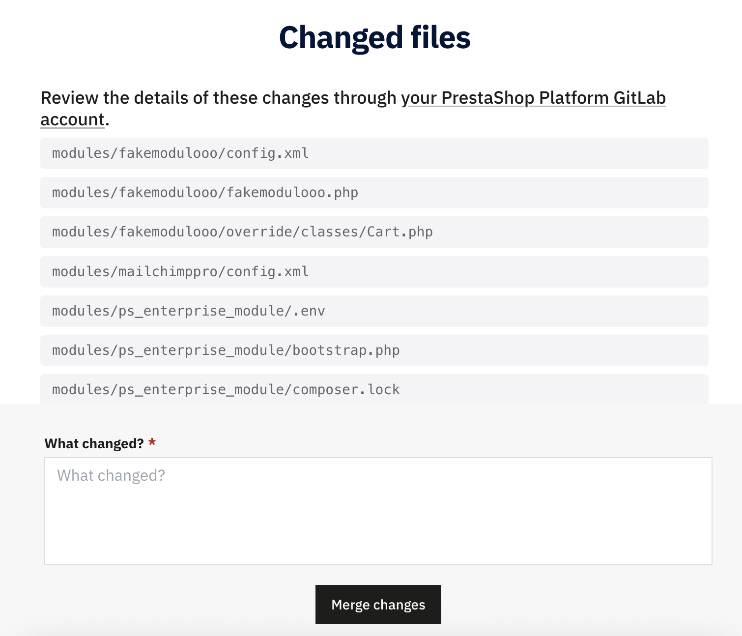
Task: Select the ps_enterprise_module/.env file row
Action: 374,311
